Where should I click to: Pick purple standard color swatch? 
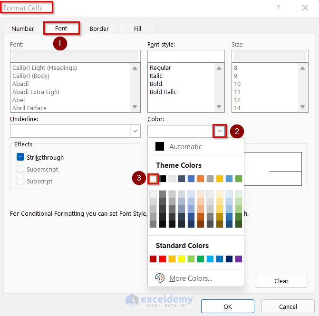coord(239,259)
